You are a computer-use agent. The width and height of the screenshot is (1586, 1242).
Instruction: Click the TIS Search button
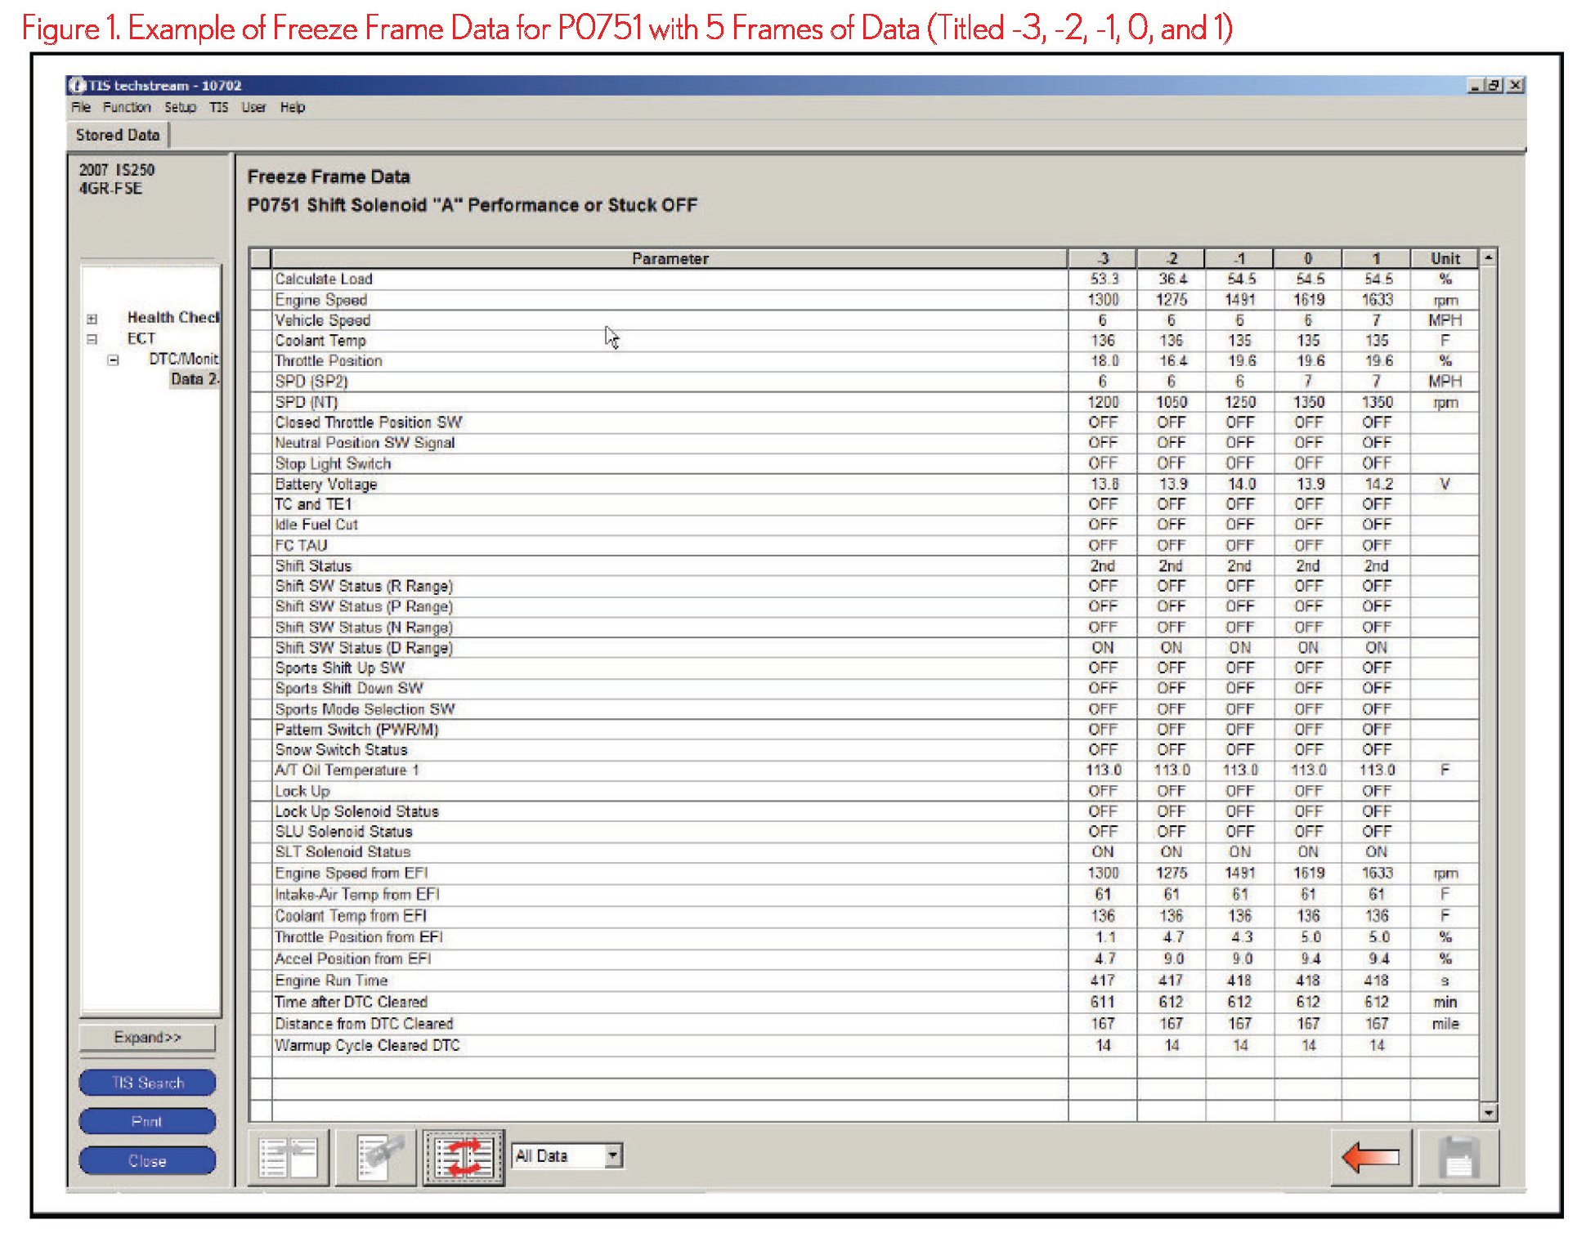coord(147,1083)
